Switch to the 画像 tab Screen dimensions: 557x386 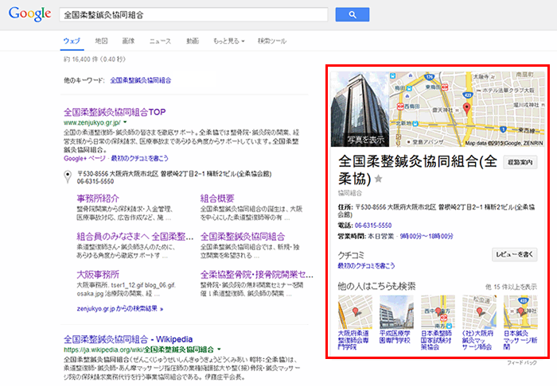click(x=127, y=40)
